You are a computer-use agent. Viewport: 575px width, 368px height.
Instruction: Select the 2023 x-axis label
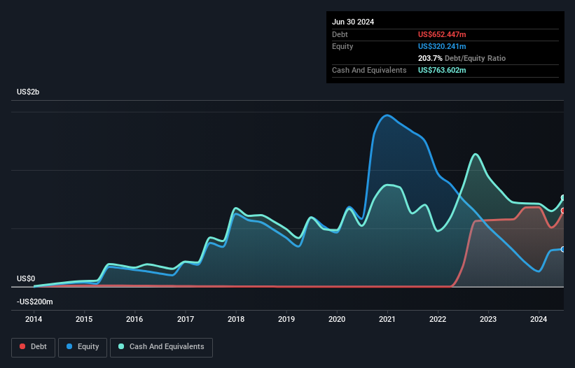click(488, 319)
